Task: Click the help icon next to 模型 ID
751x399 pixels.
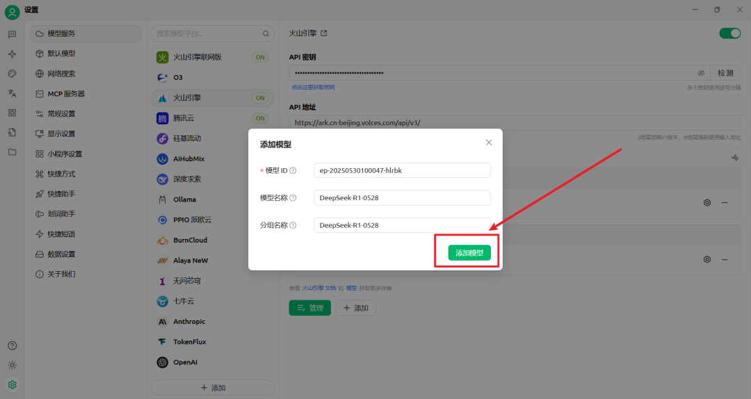Action: point(293,170)
